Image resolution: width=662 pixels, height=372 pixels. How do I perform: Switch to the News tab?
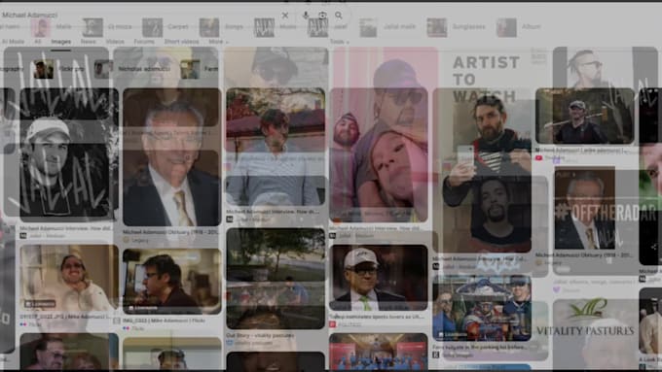tap(89, 42)
